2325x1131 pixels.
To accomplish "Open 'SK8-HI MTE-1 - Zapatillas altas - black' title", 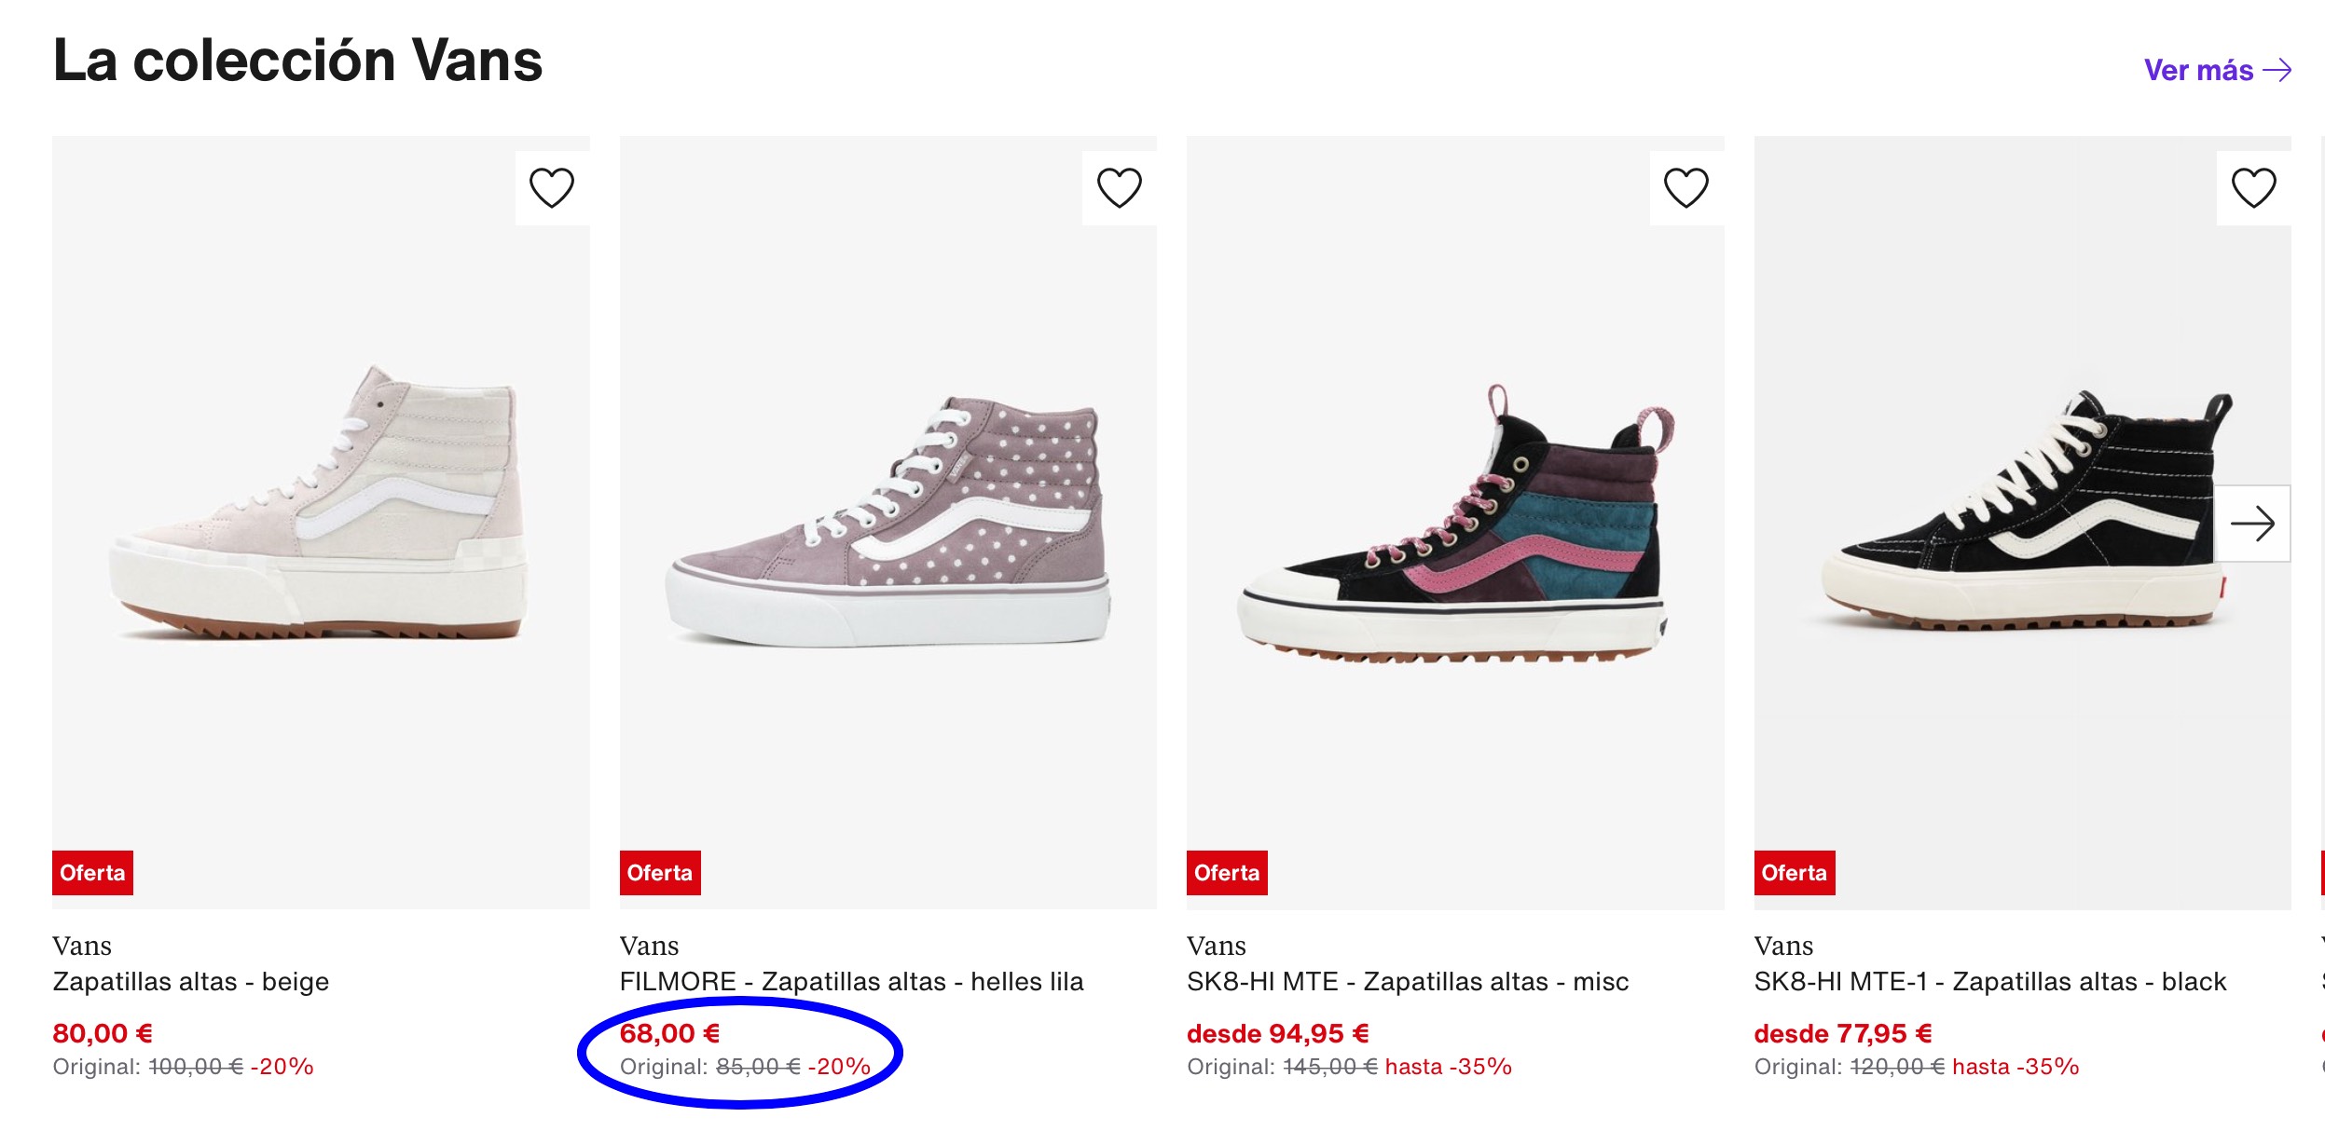I will tap(1989, 981).
